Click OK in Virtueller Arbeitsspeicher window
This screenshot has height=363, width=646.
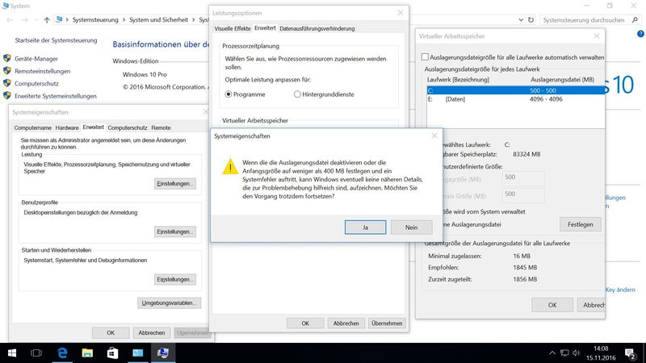pos(552,305)
